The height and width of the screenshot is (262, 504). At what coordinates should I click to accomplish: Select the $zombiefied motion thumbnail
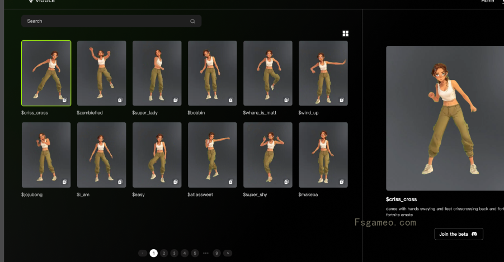coord(102,73)
